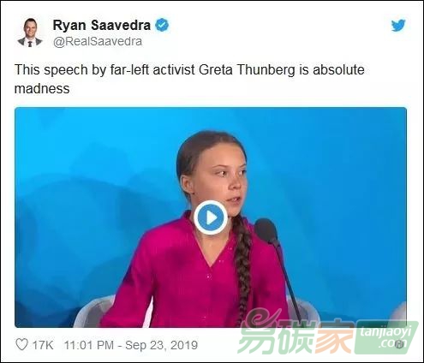Click the heart icon to like tweet
424x363 pixels.
[21, 344]
